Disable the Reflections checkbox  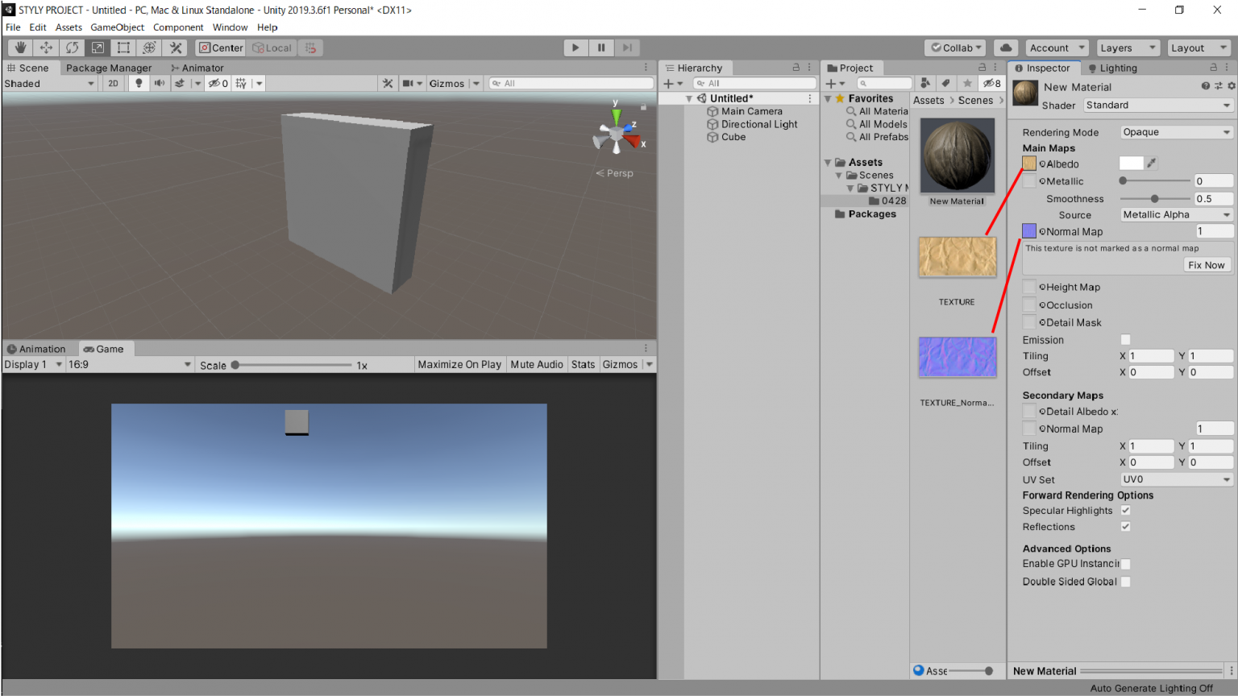(1125, 527)
